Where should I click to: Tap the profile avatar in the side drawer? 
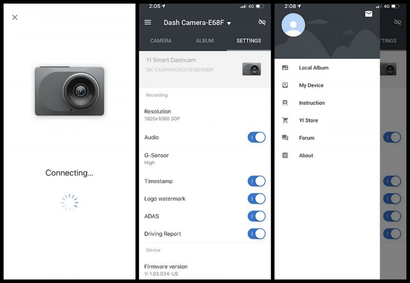point(293,25)
